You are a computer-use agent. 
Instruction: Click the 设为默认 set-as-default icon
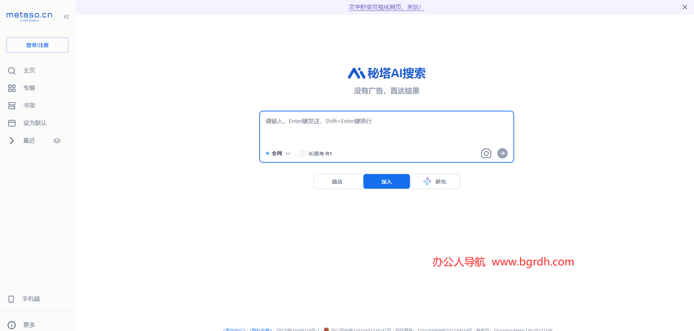(x=12, y=123)
